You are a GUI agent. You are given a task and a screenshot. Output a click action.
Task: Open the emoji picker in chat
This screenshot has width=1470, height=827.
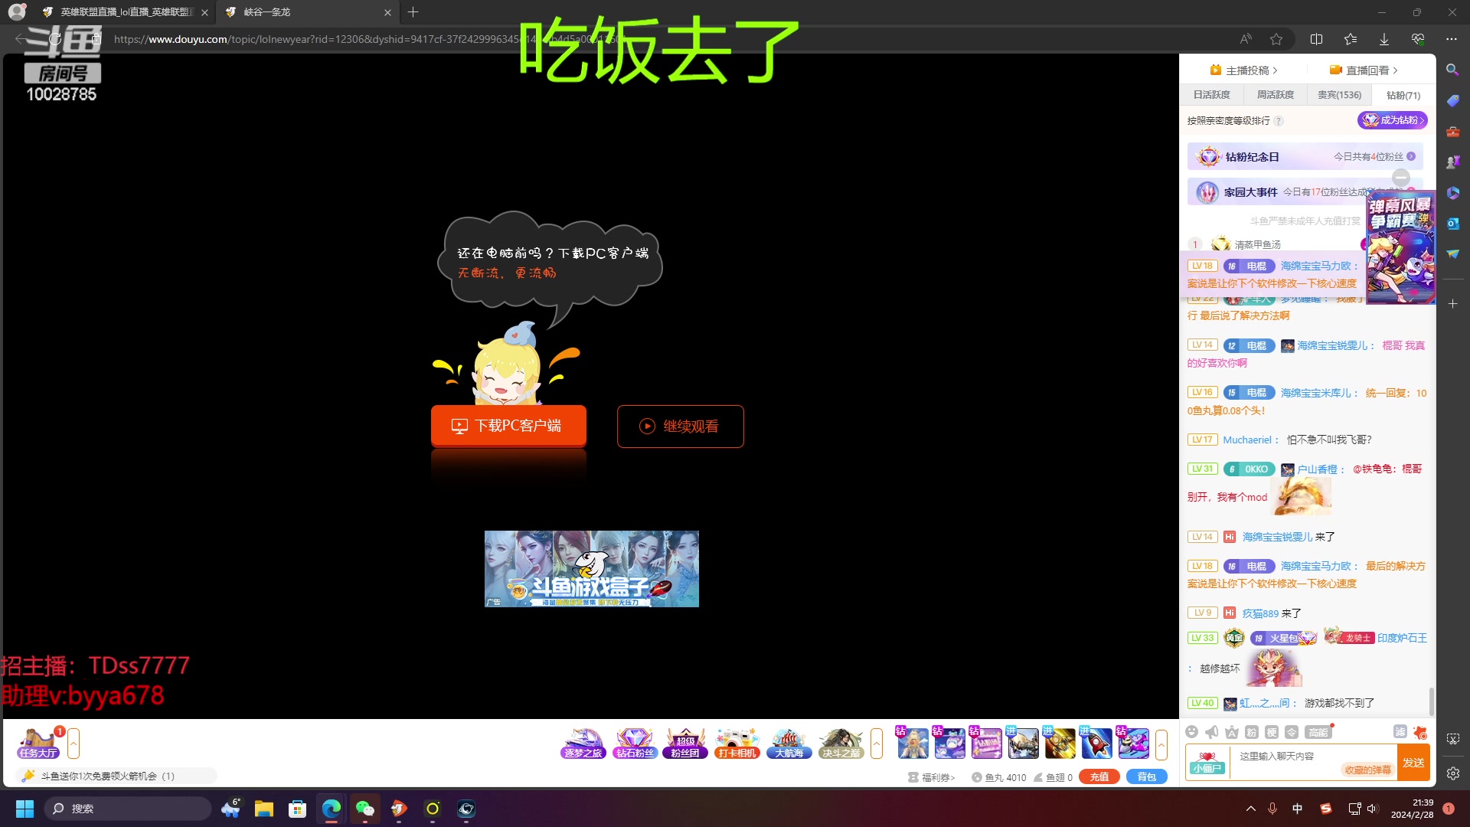tap(1191, 732)
